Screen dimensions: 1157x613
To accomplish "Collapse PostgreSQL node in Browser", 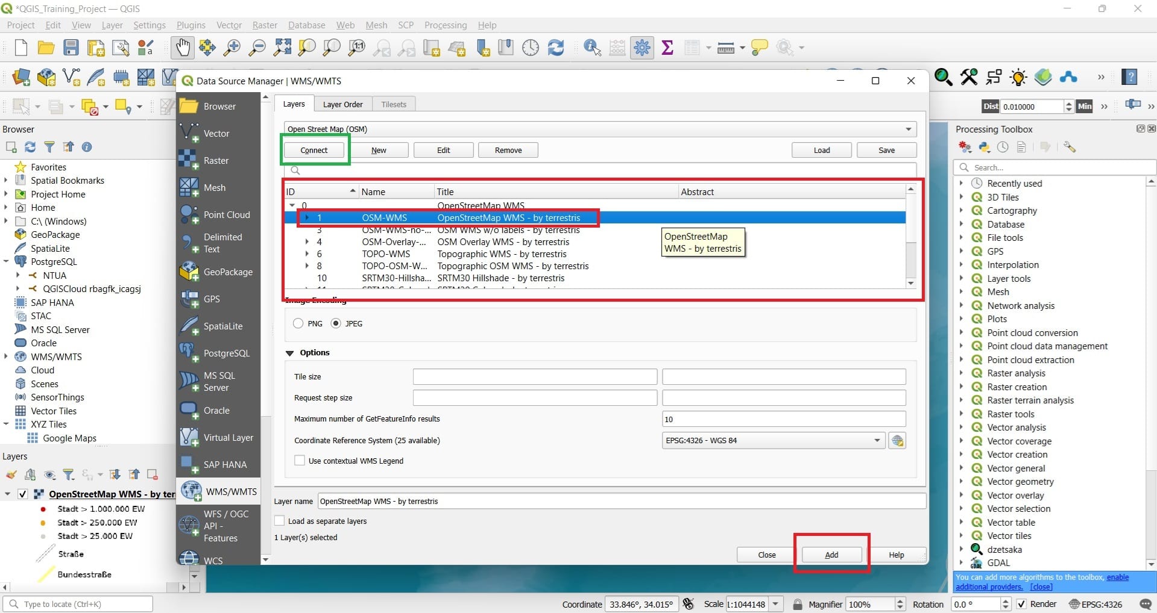I will pos(6,261).
